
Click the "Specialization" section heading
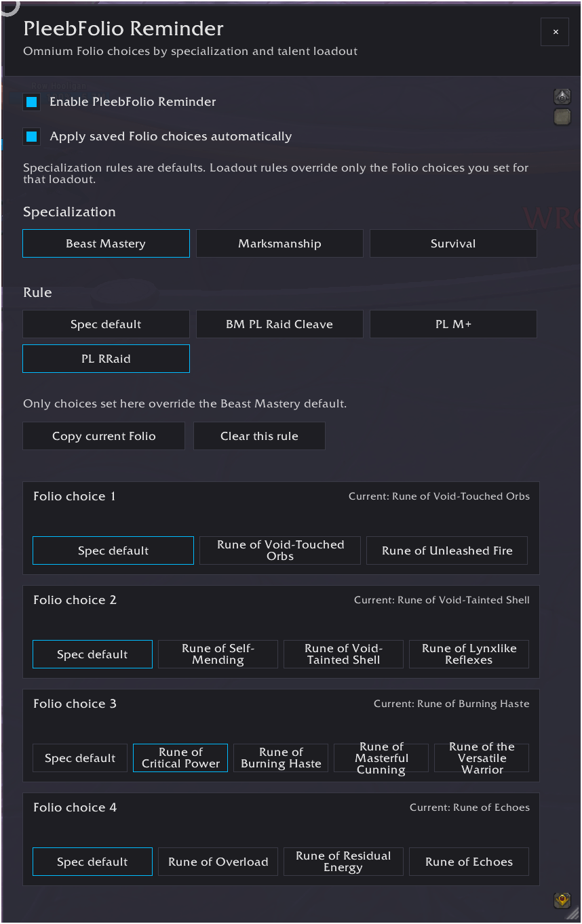point(69,212)
